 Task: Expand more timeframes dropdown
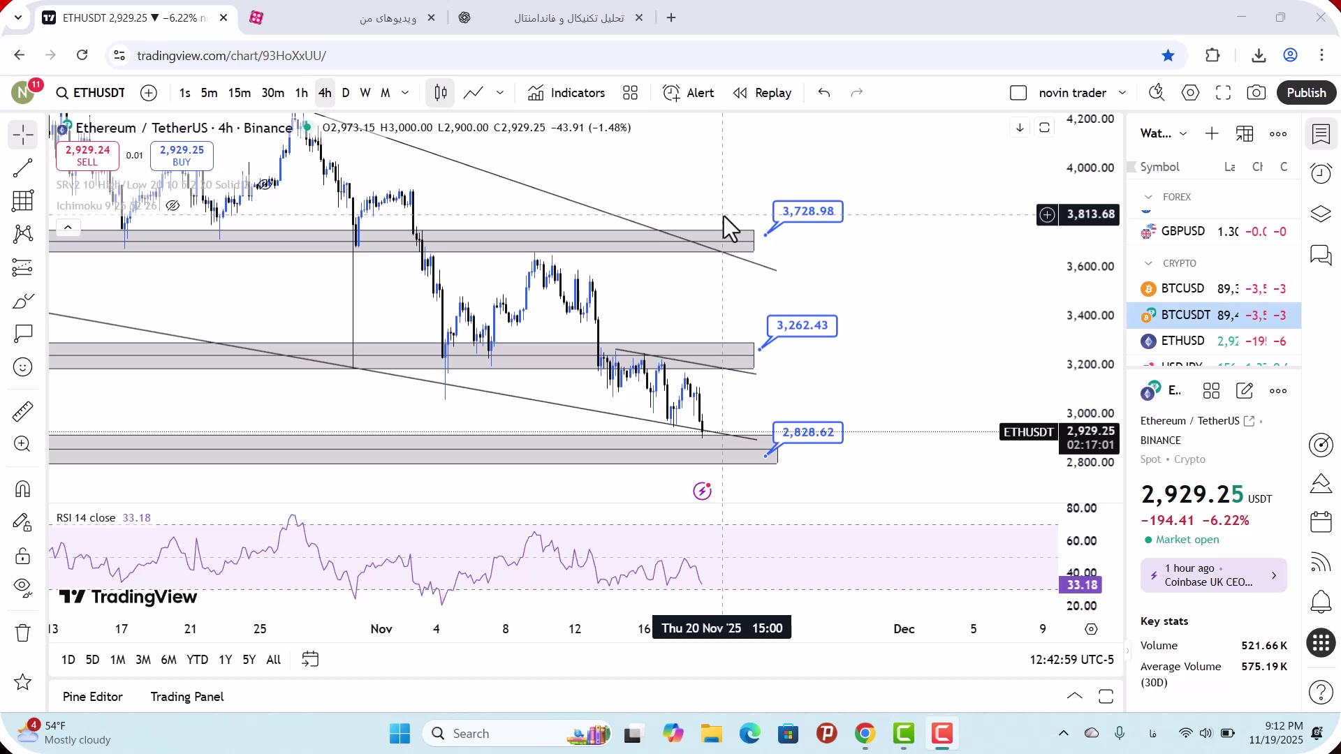[405, 93]
